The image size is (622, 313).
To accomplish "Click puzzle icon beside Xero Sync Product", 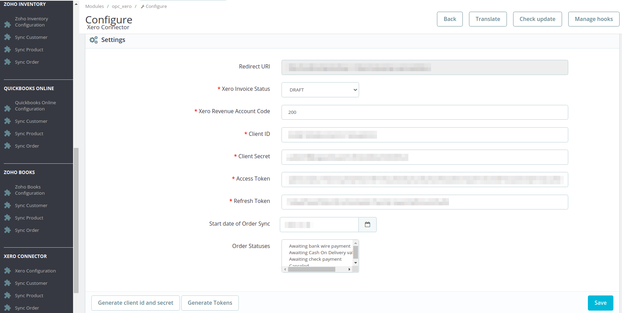I will point(8,295).
